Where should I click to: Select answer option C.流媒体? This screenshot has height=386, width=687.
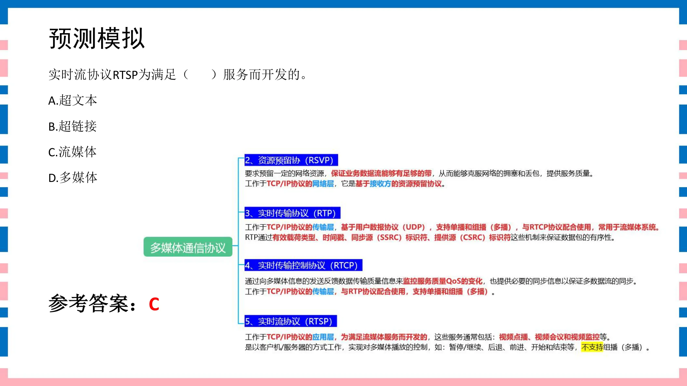tap(72, 152)
